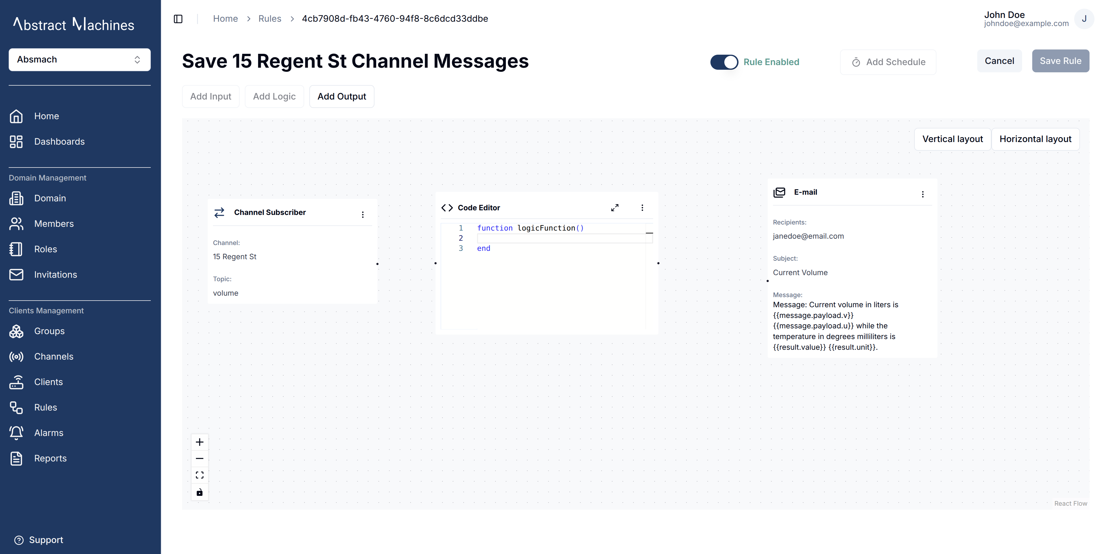Click the Channels broadcast icon
This screenshot has width=1104, height=554.
pos(16,356)
